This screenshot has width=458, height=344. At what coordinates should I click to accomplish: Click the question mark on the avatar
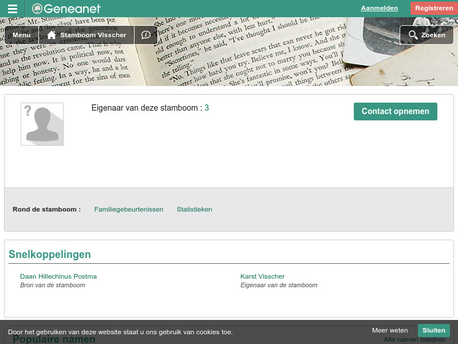click(x=29, y=110)
